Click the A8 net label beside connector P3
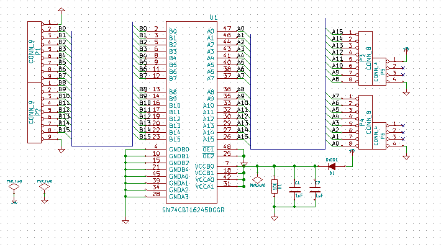Viewport: 441px width, 247px height. point(335,79)
